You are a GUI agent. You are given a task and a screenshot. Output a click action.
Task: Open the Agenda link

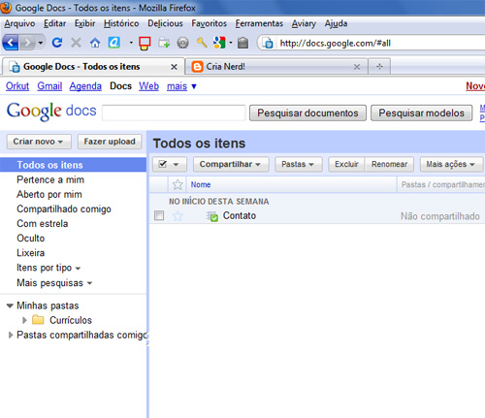pos(85,86)
